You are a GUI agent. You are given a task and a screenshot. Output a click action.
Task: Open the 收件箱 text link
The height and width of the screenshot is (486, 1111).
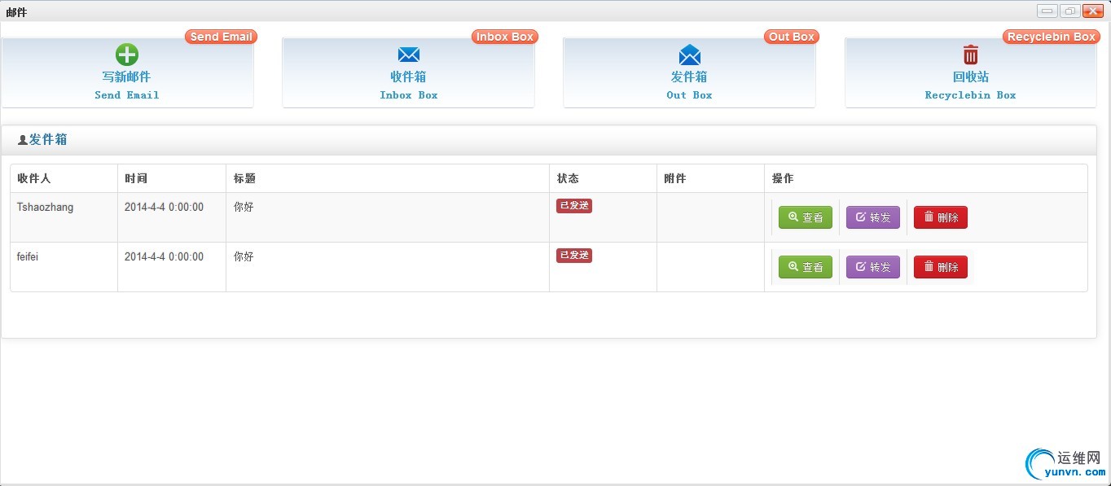tap(408, 77)
